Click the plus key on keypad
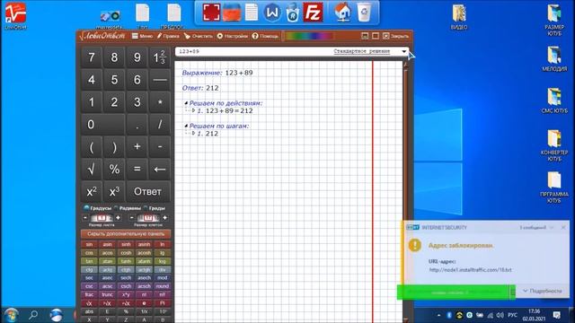575x323 pixels. (137, 146)
